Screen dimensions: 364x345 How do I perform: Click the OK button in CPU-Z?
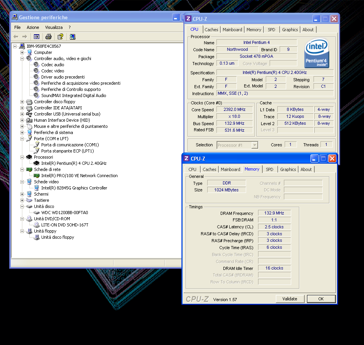[x=321, y=299]
